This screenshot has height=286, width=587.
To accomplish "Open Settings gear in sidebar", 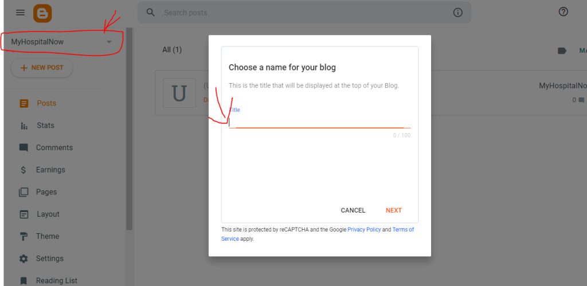I will (x=24, y=258).
